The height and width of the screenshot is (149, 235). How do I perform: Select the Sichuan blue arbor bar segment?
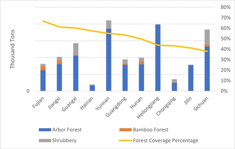[x=207, y=69]
